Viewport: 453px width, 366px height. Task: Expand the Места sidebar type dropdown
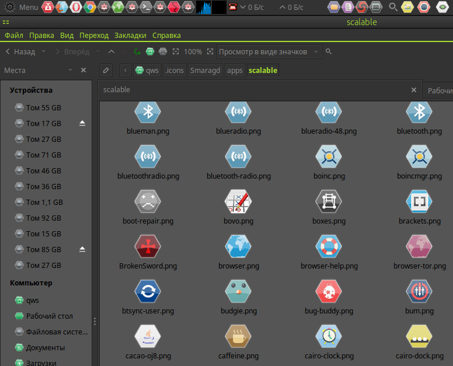point(70,70)
